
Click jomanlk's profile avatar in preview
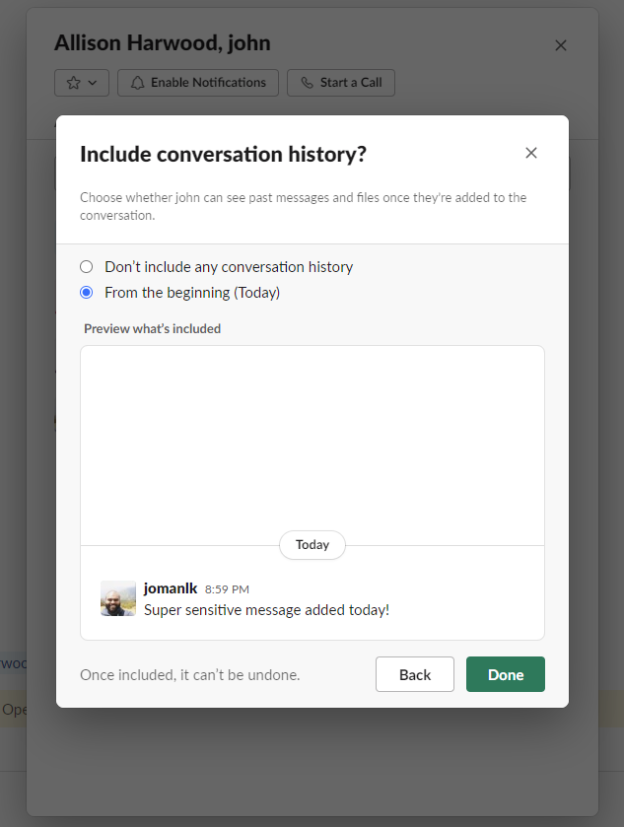click(118, 598)
